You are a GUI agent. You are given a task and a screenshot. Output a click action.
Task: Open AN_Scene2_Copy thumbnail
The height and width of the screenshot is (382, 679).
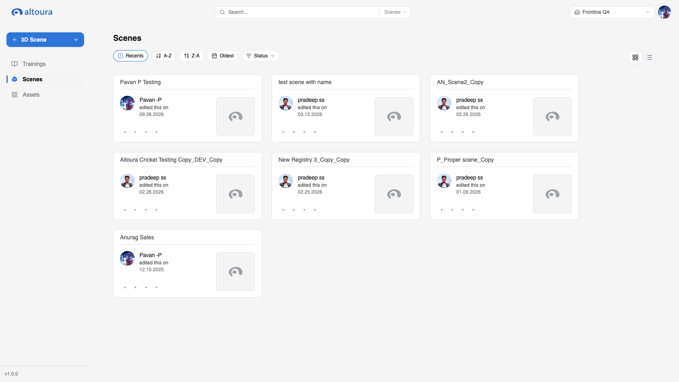[552, 116]
